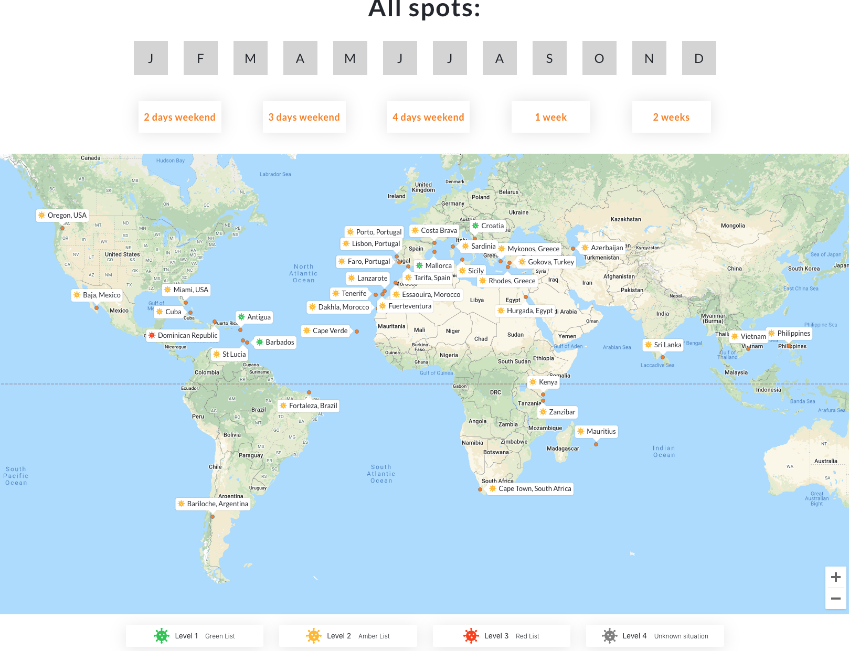Viewport: 849px width, 651px height.
Task: Open the Philippines spot marker
Action: pos(789,333)
